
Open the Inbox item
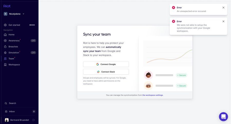tap(12, 111)
